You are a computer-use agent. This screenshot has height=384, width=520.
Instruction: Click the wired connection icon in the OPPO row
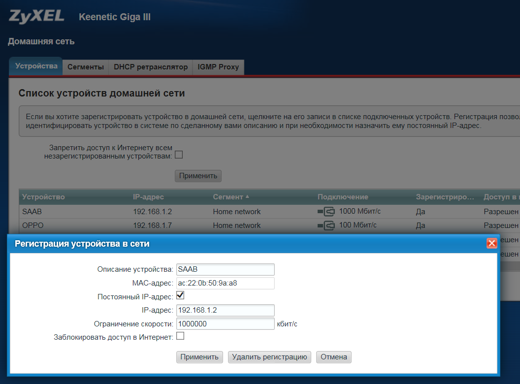coord(326,225)
